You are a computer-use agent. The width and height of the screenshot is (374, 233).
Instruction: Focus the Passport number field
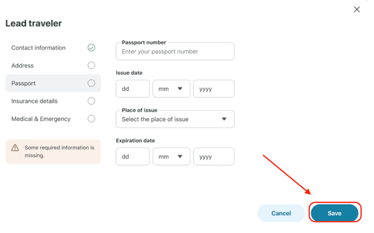click(x=175, y=52)
